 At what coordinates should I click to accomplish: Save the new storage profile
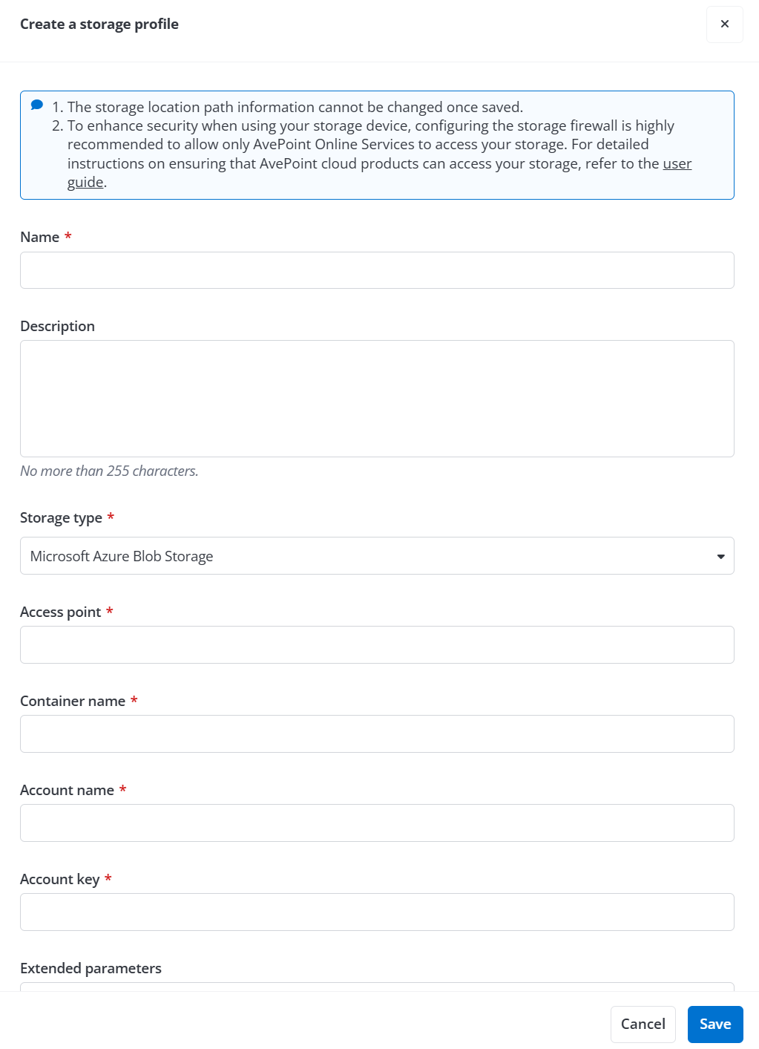(x=714, y=1024)
